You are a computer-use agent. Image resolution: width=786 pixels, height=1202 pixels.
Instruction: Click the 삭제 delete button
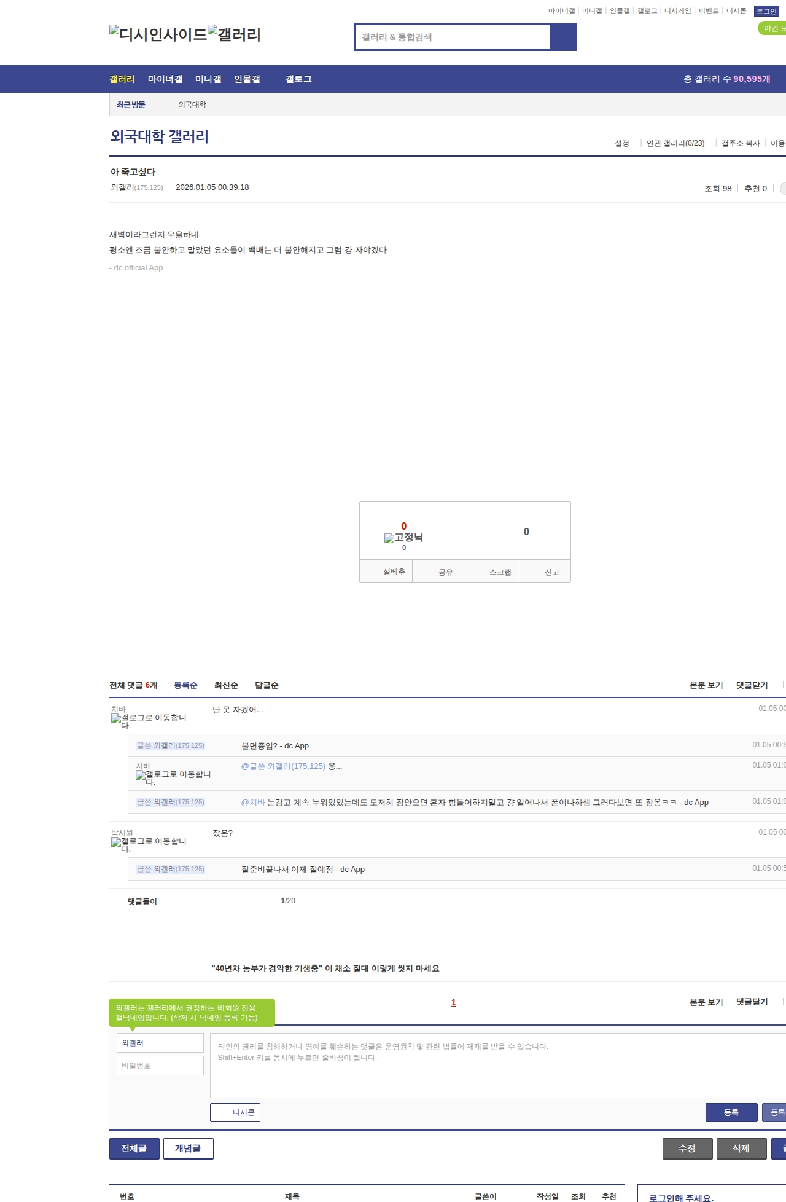tap(742, 1149)
